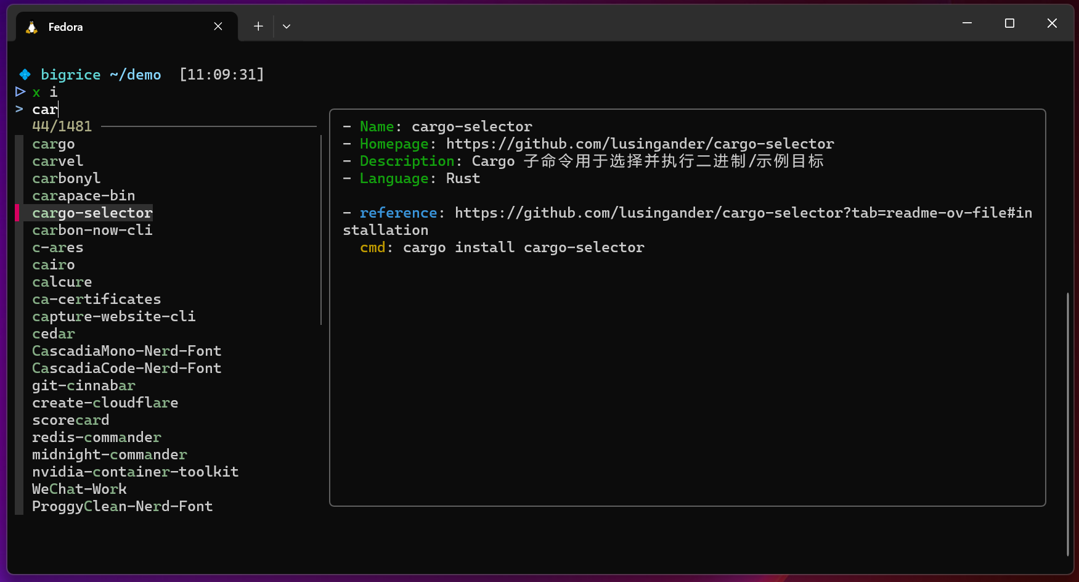Viewport: 1079px width, 582px height.
Task: Open the Homepage github URL in preview
Action: [640, 144]
